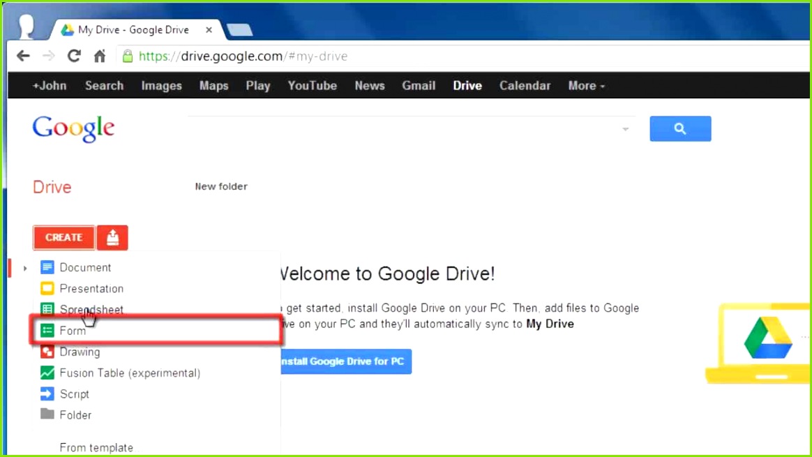Screen dimensions: 812x457
Task: Open From template option
Action: [96, 448]
